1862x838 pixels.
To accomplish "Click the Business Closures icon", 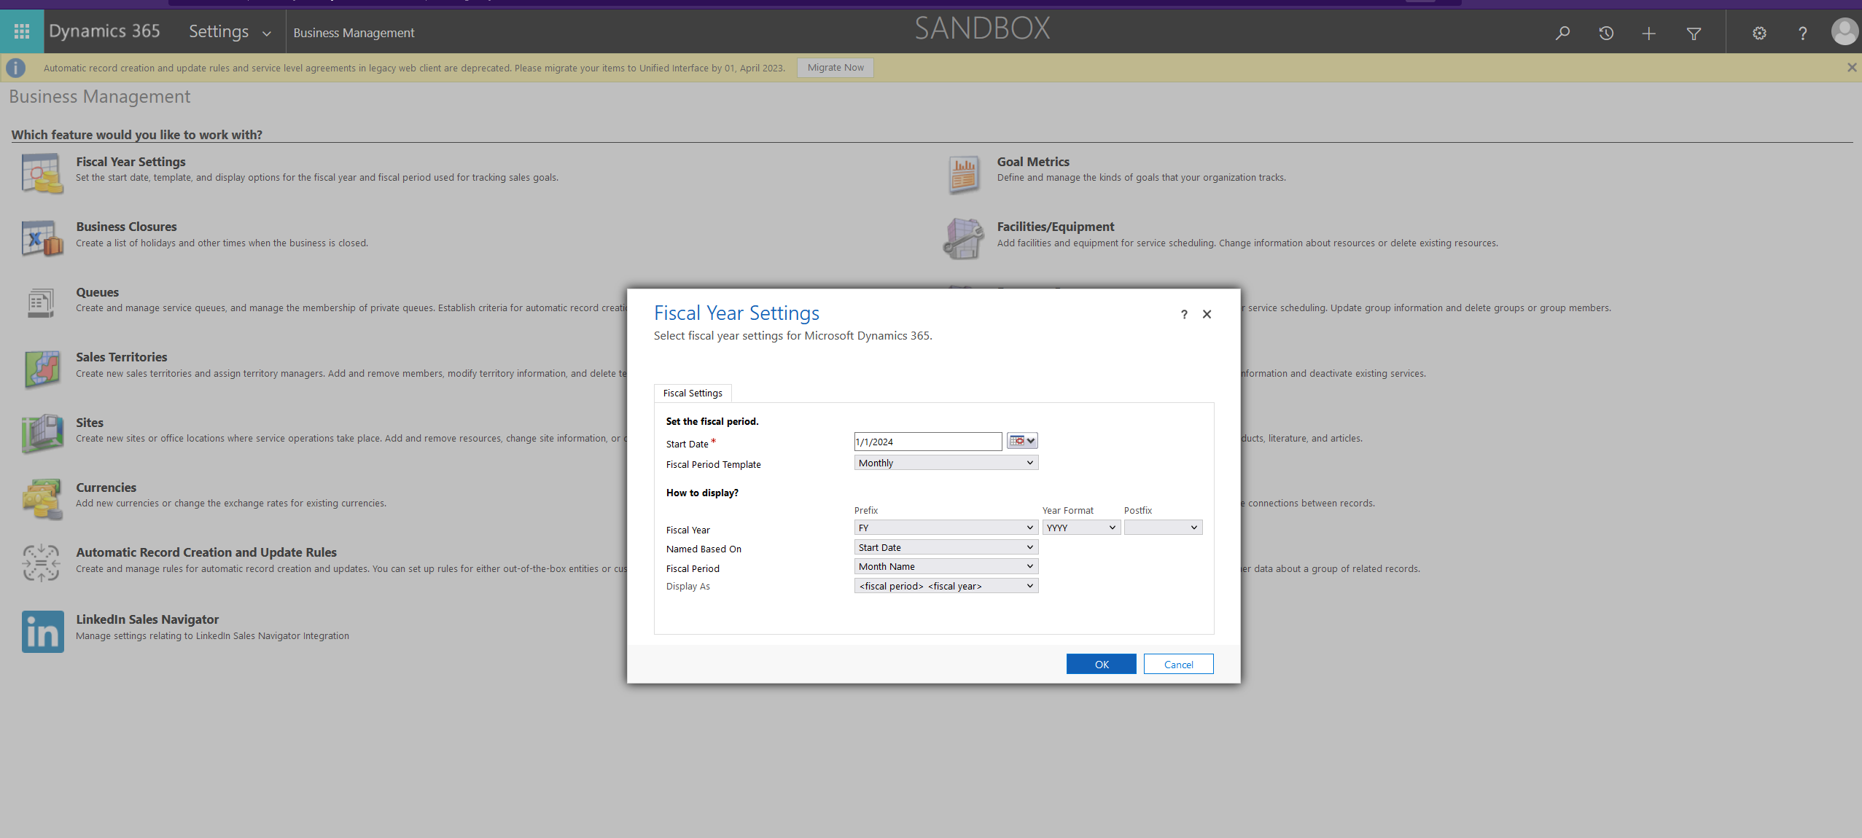I will (x=42, y=238).
